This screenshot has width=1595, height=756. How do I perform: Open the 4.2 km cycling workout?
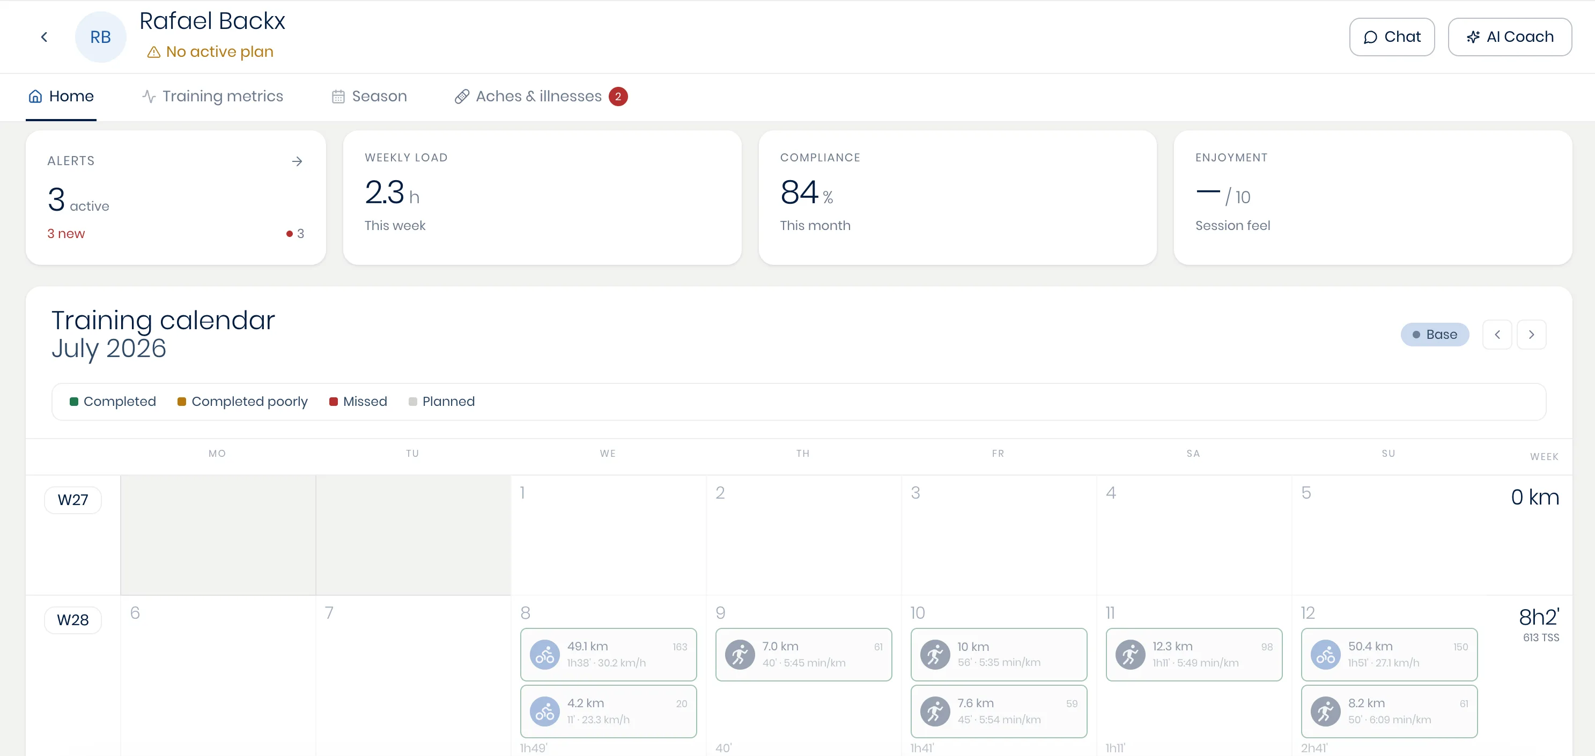[x=608, y=711]
